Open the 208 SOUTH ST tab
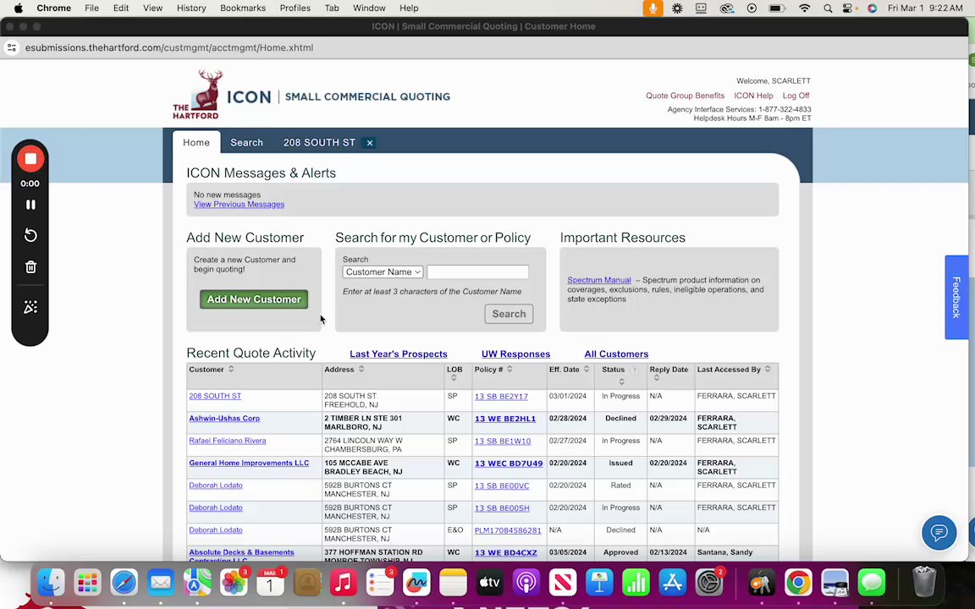This screenshot has width=975, height=609. click(x=319, y=142)
